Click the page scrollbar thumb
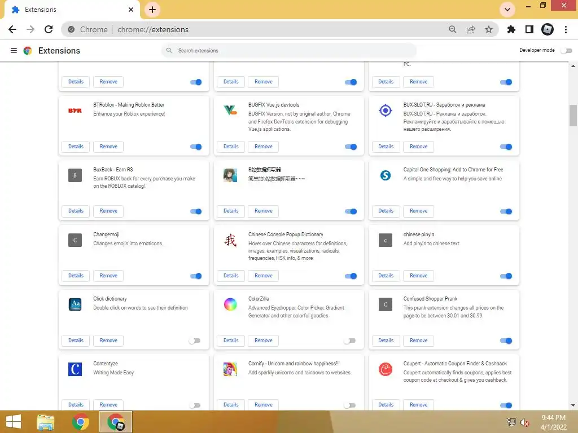578x433 pixels. (x=573, y=116)
